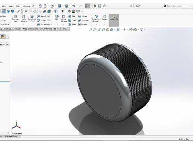
Task: Click Previous View in heads-up view toolbar
Action: 99,30
